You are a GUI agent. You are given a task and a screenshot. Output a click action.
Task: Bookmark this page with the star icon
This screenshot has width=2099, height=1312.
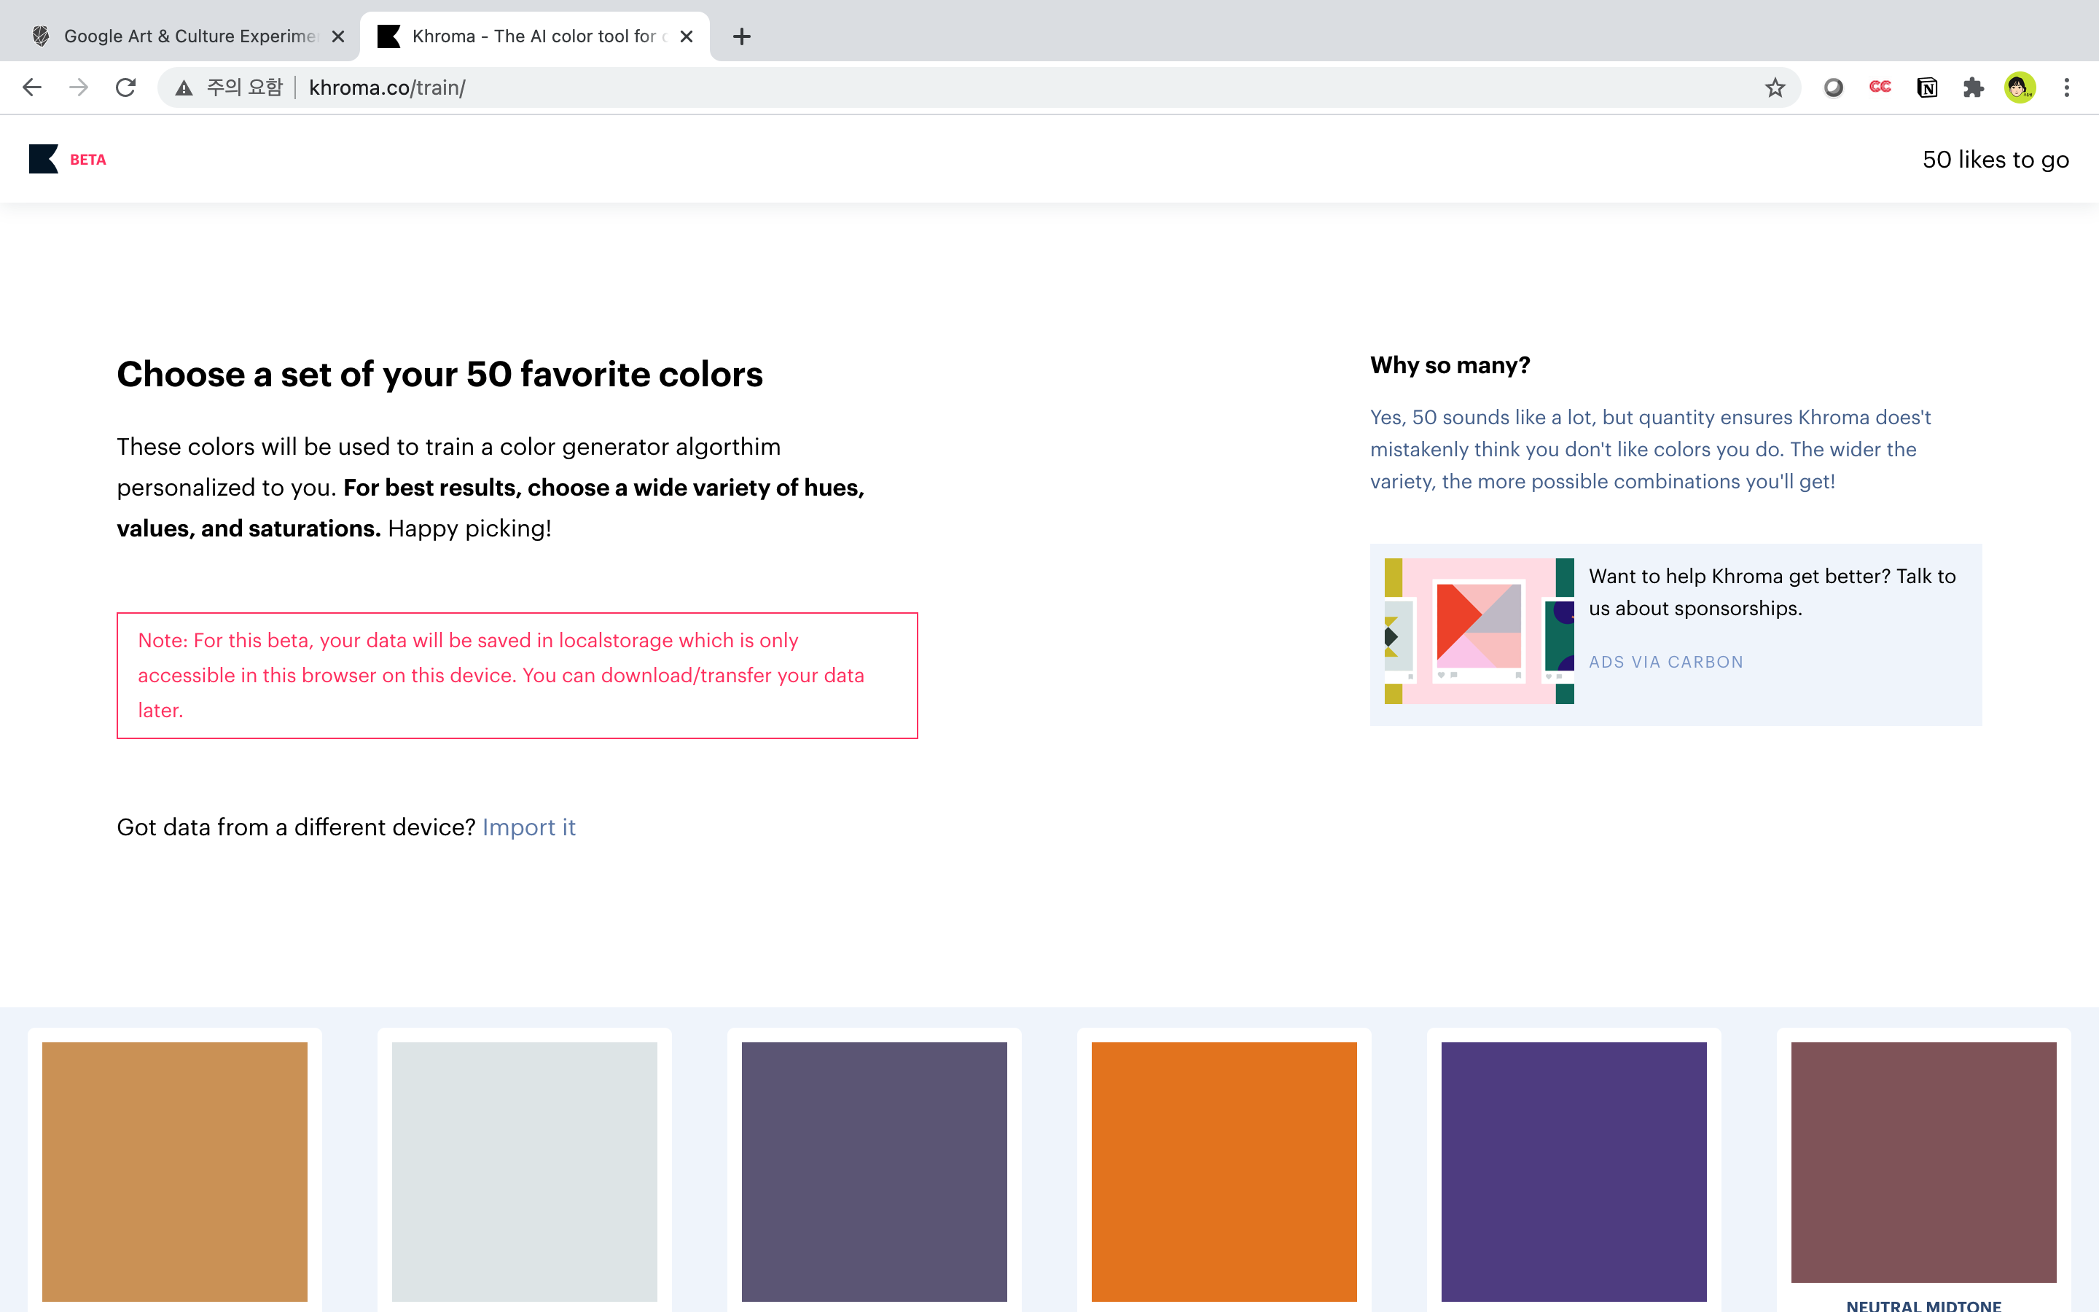[x=1775, y=87]
